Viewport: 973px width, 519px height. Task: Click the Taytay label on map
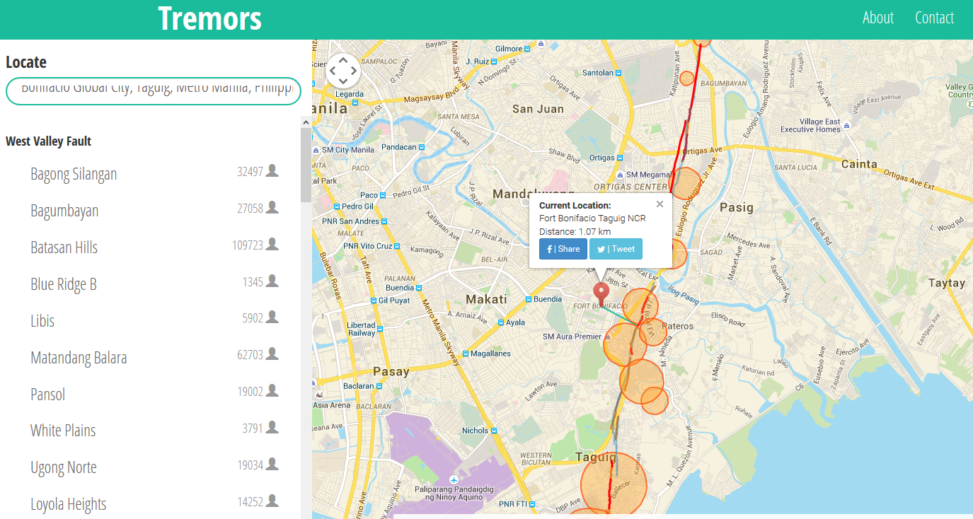click(x=947, y=283)
